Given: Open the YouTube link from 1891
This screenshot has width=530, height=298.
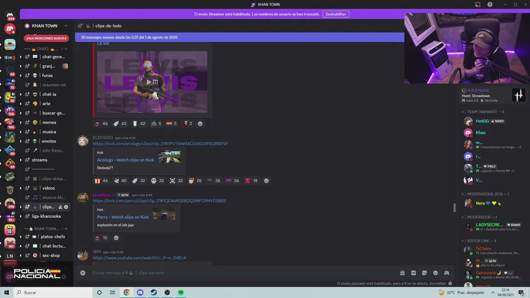Looking at the screenshot, I should coord(139,258).
